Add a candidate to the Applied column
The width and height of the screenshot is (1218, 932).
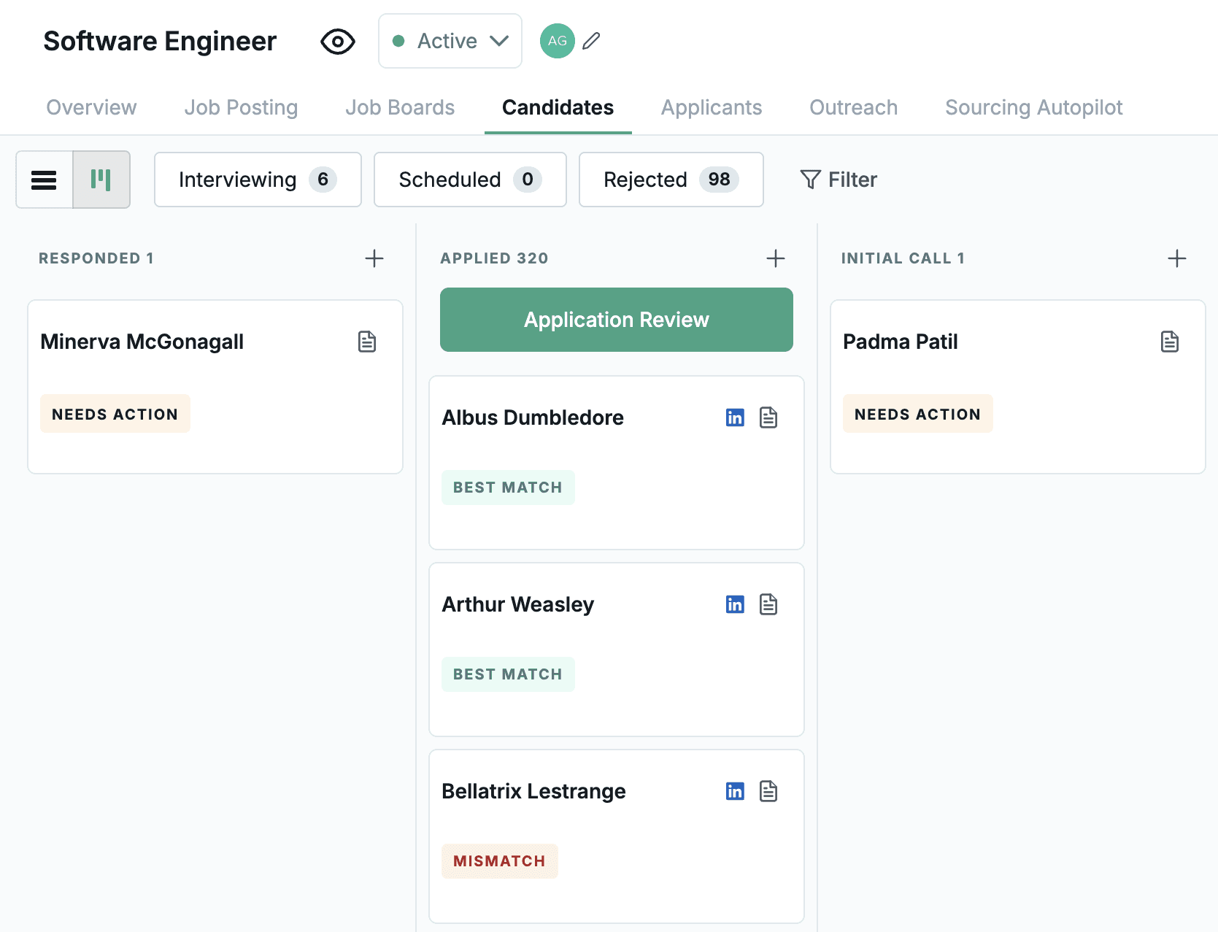(x=776, y=258)
